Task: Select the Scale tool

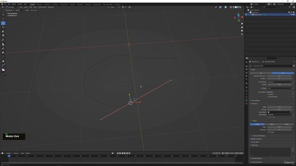Action: click(3, 31)
